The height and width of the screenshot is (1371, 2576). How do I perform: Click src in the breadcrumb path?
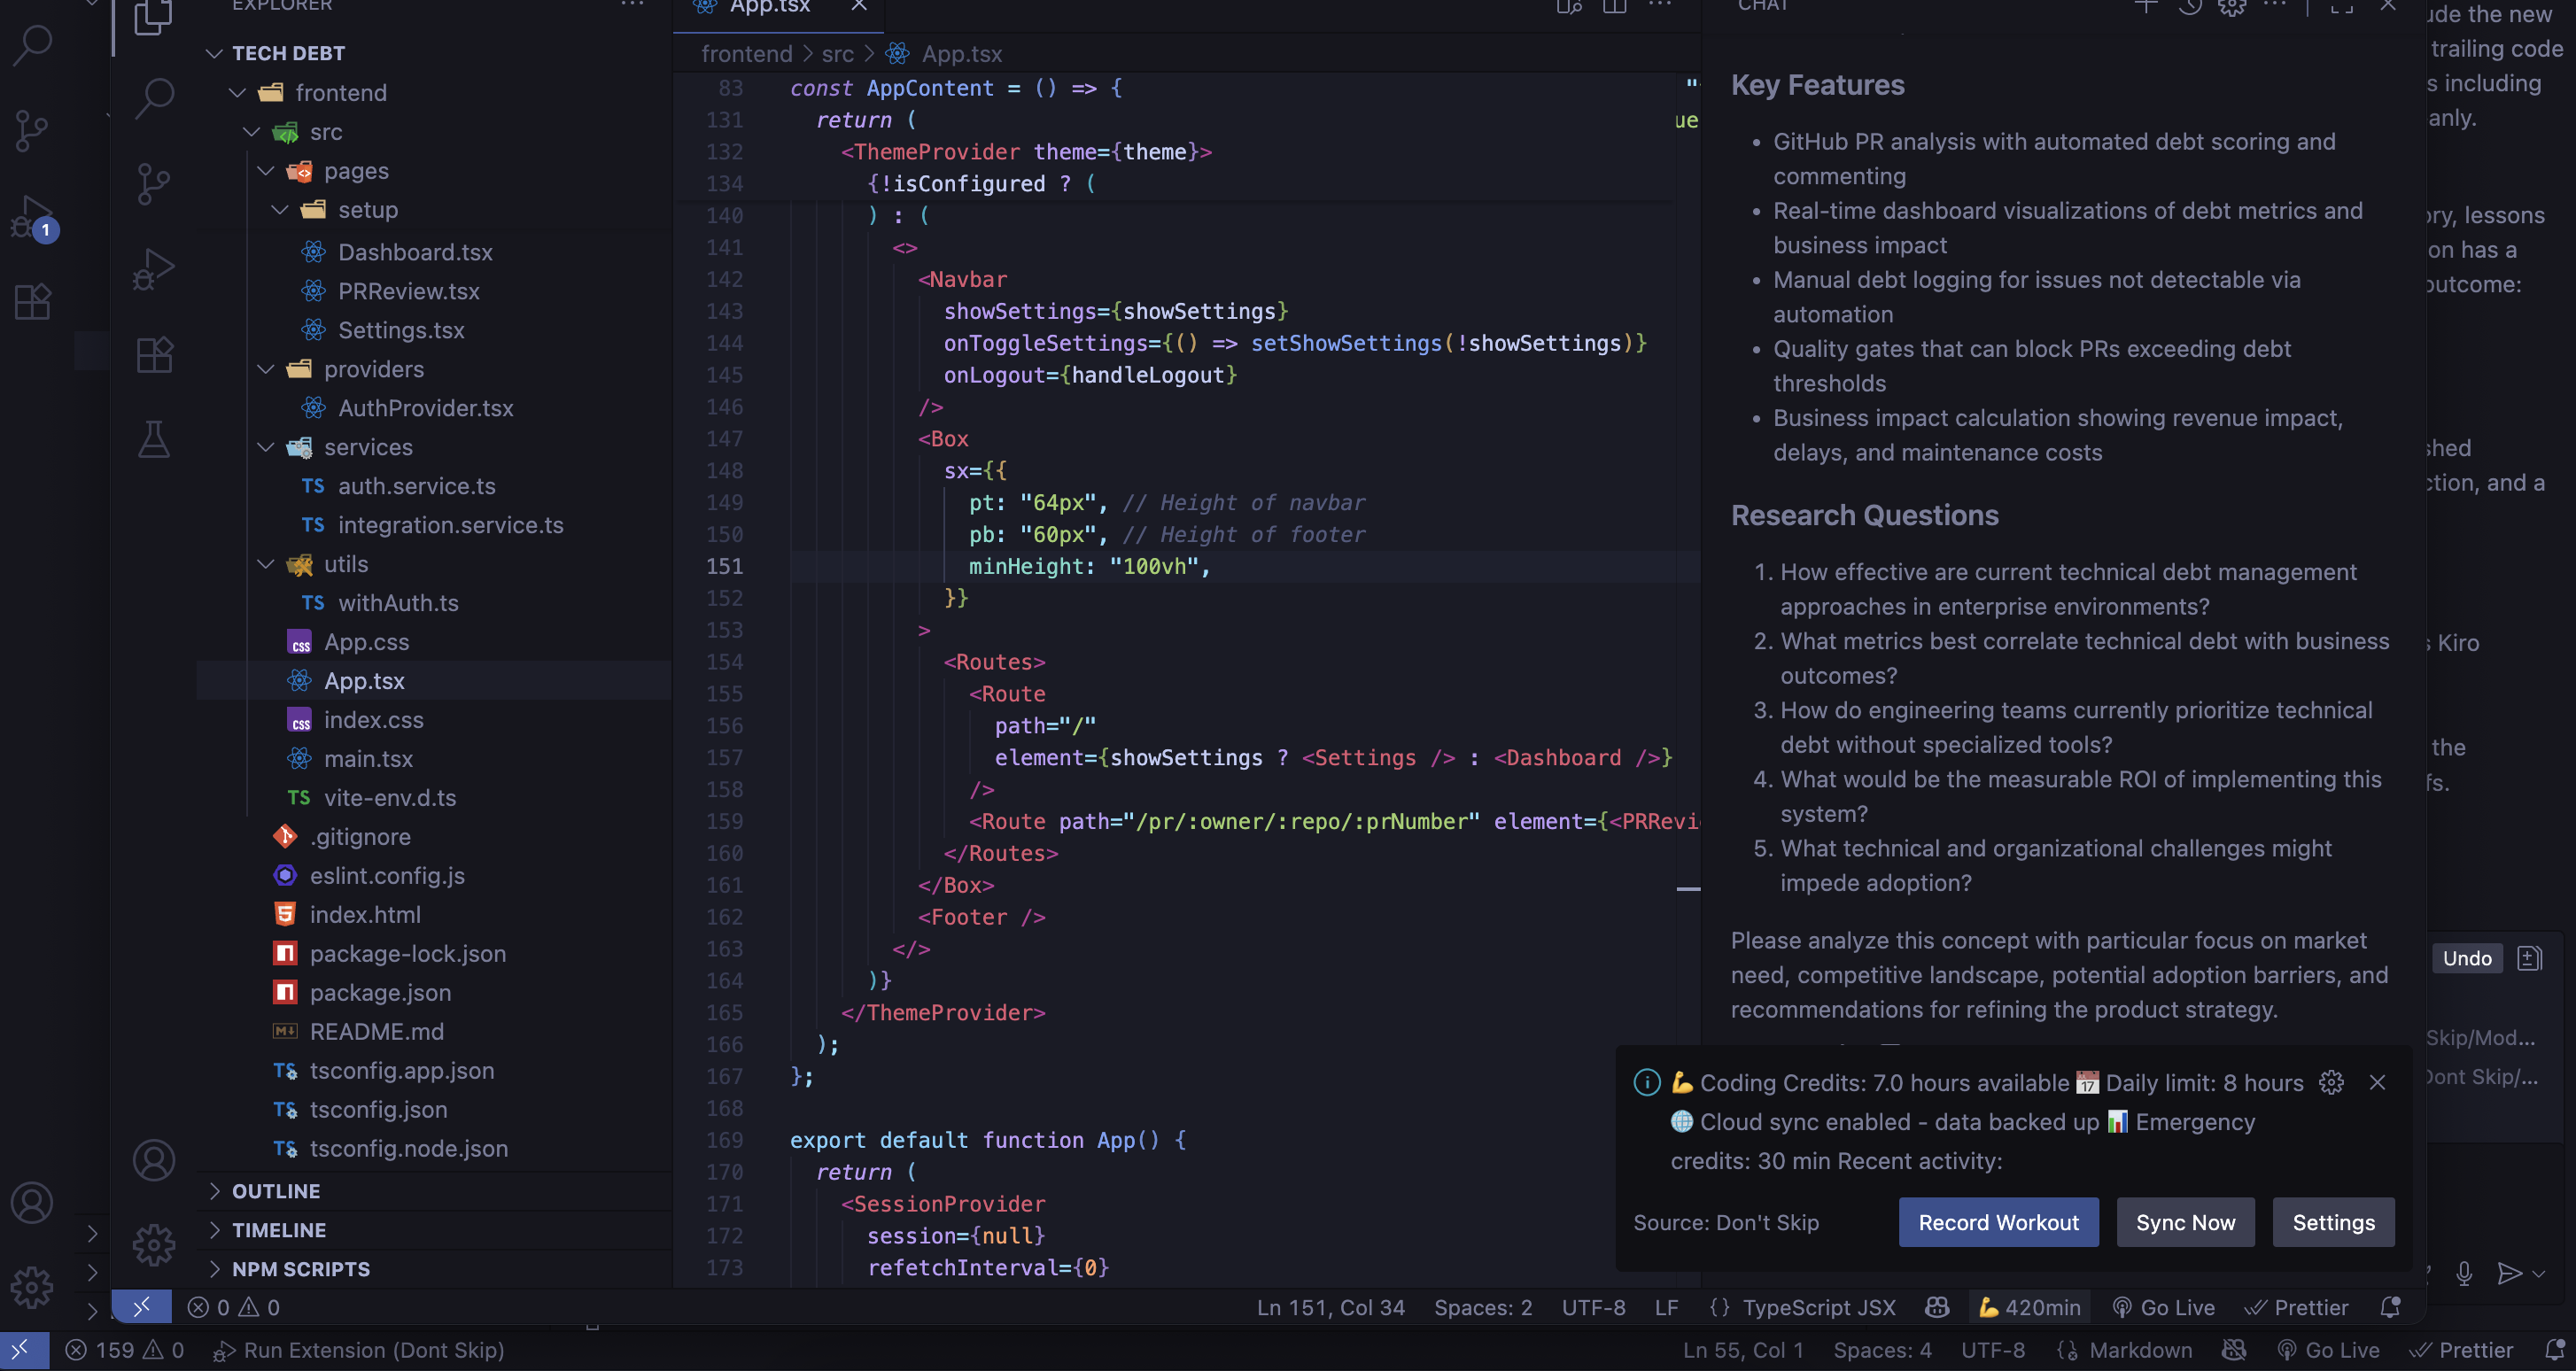(x=837, y=54)
